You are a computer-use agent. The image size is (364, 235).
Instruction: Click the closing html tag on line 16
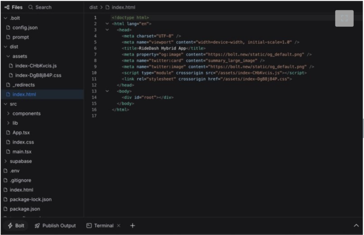120,110
